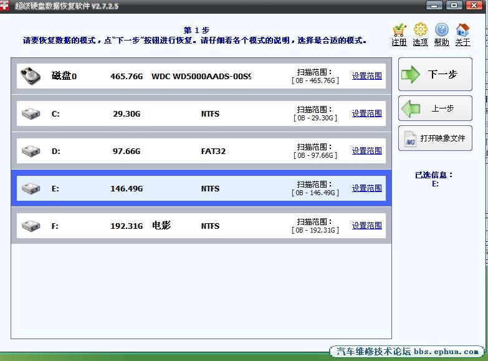The width and height of the screenshot is (488, 361).
Task: Click the 29.30G size value
Action: point(127,113)
